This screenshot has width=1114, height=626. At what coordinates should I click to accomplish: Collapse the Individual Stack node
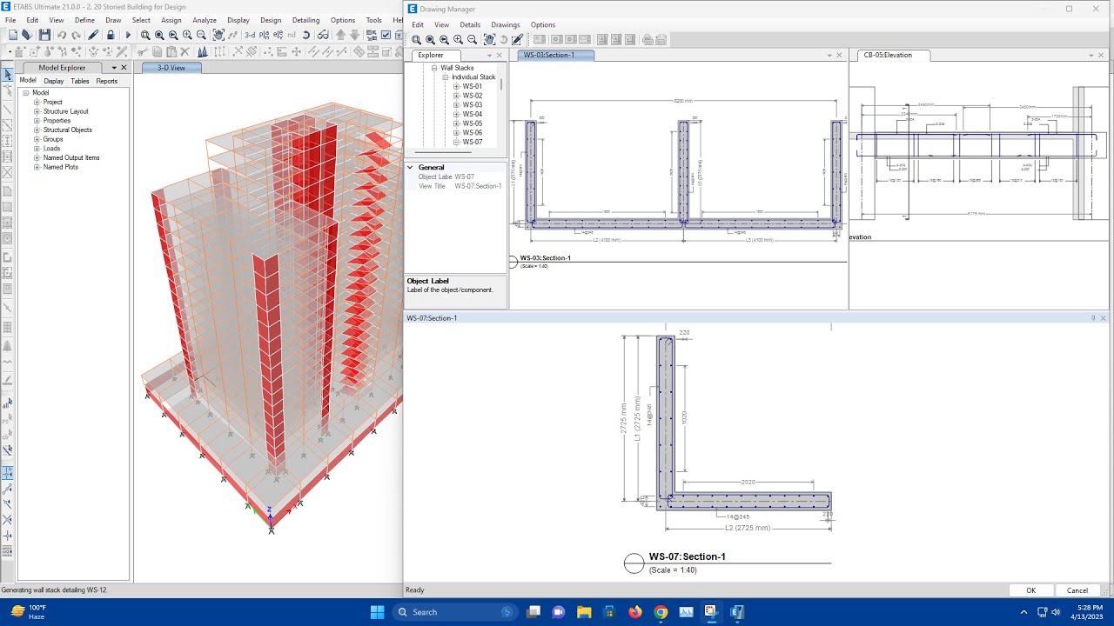pyautogui.click(x=446, y=77)
